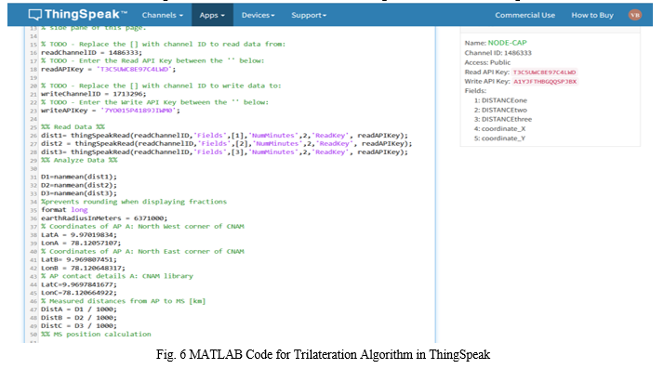Place cursor on the writeAPIKey line
This screenshot has height=369, width=664.
pyautogui.click(x=111, y=111)
